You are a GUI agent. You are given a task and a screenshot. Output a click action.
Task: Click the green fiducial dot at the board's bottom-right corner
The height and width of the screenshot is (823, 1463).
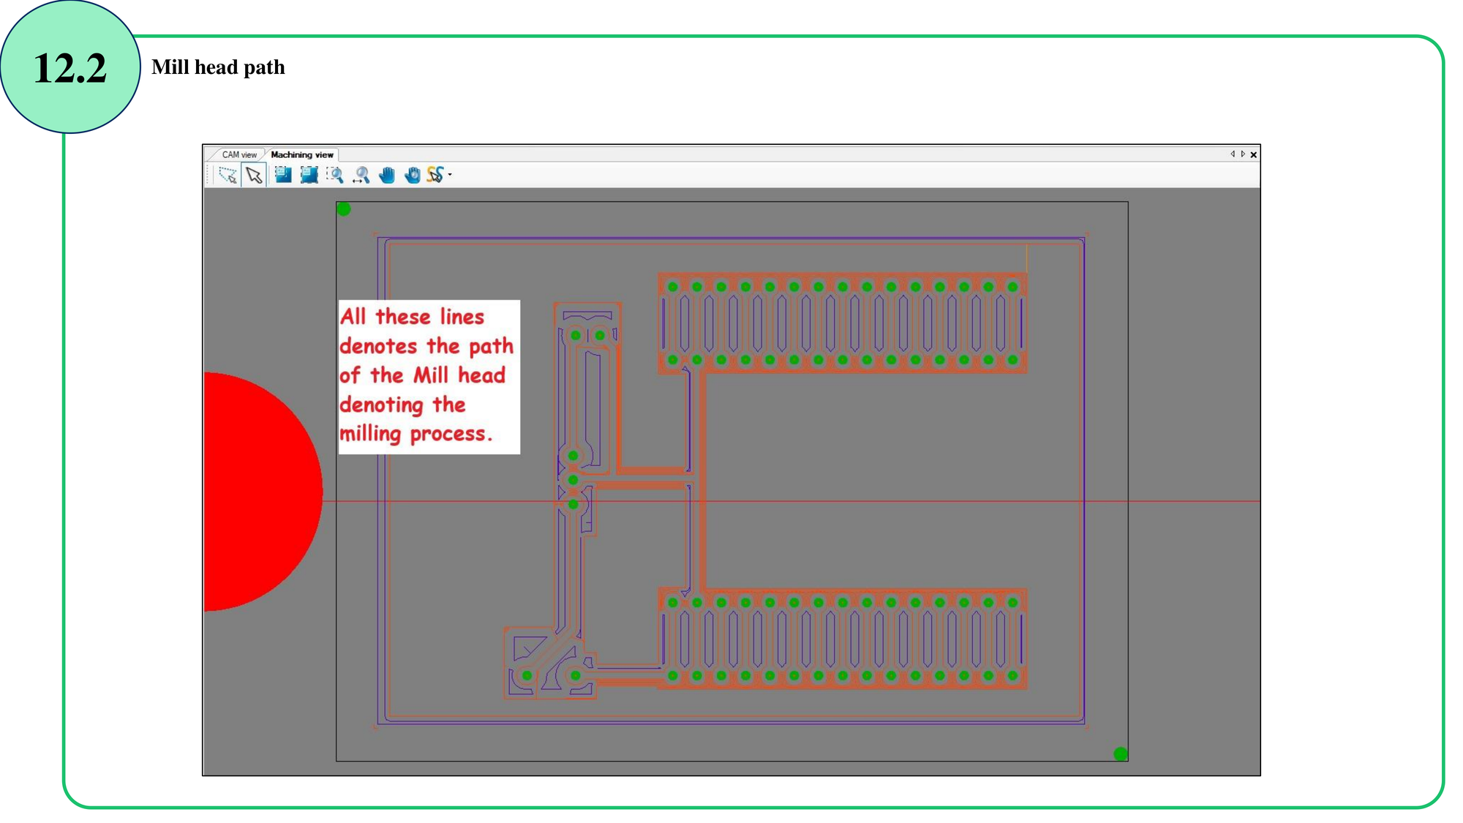[1121, 754]
